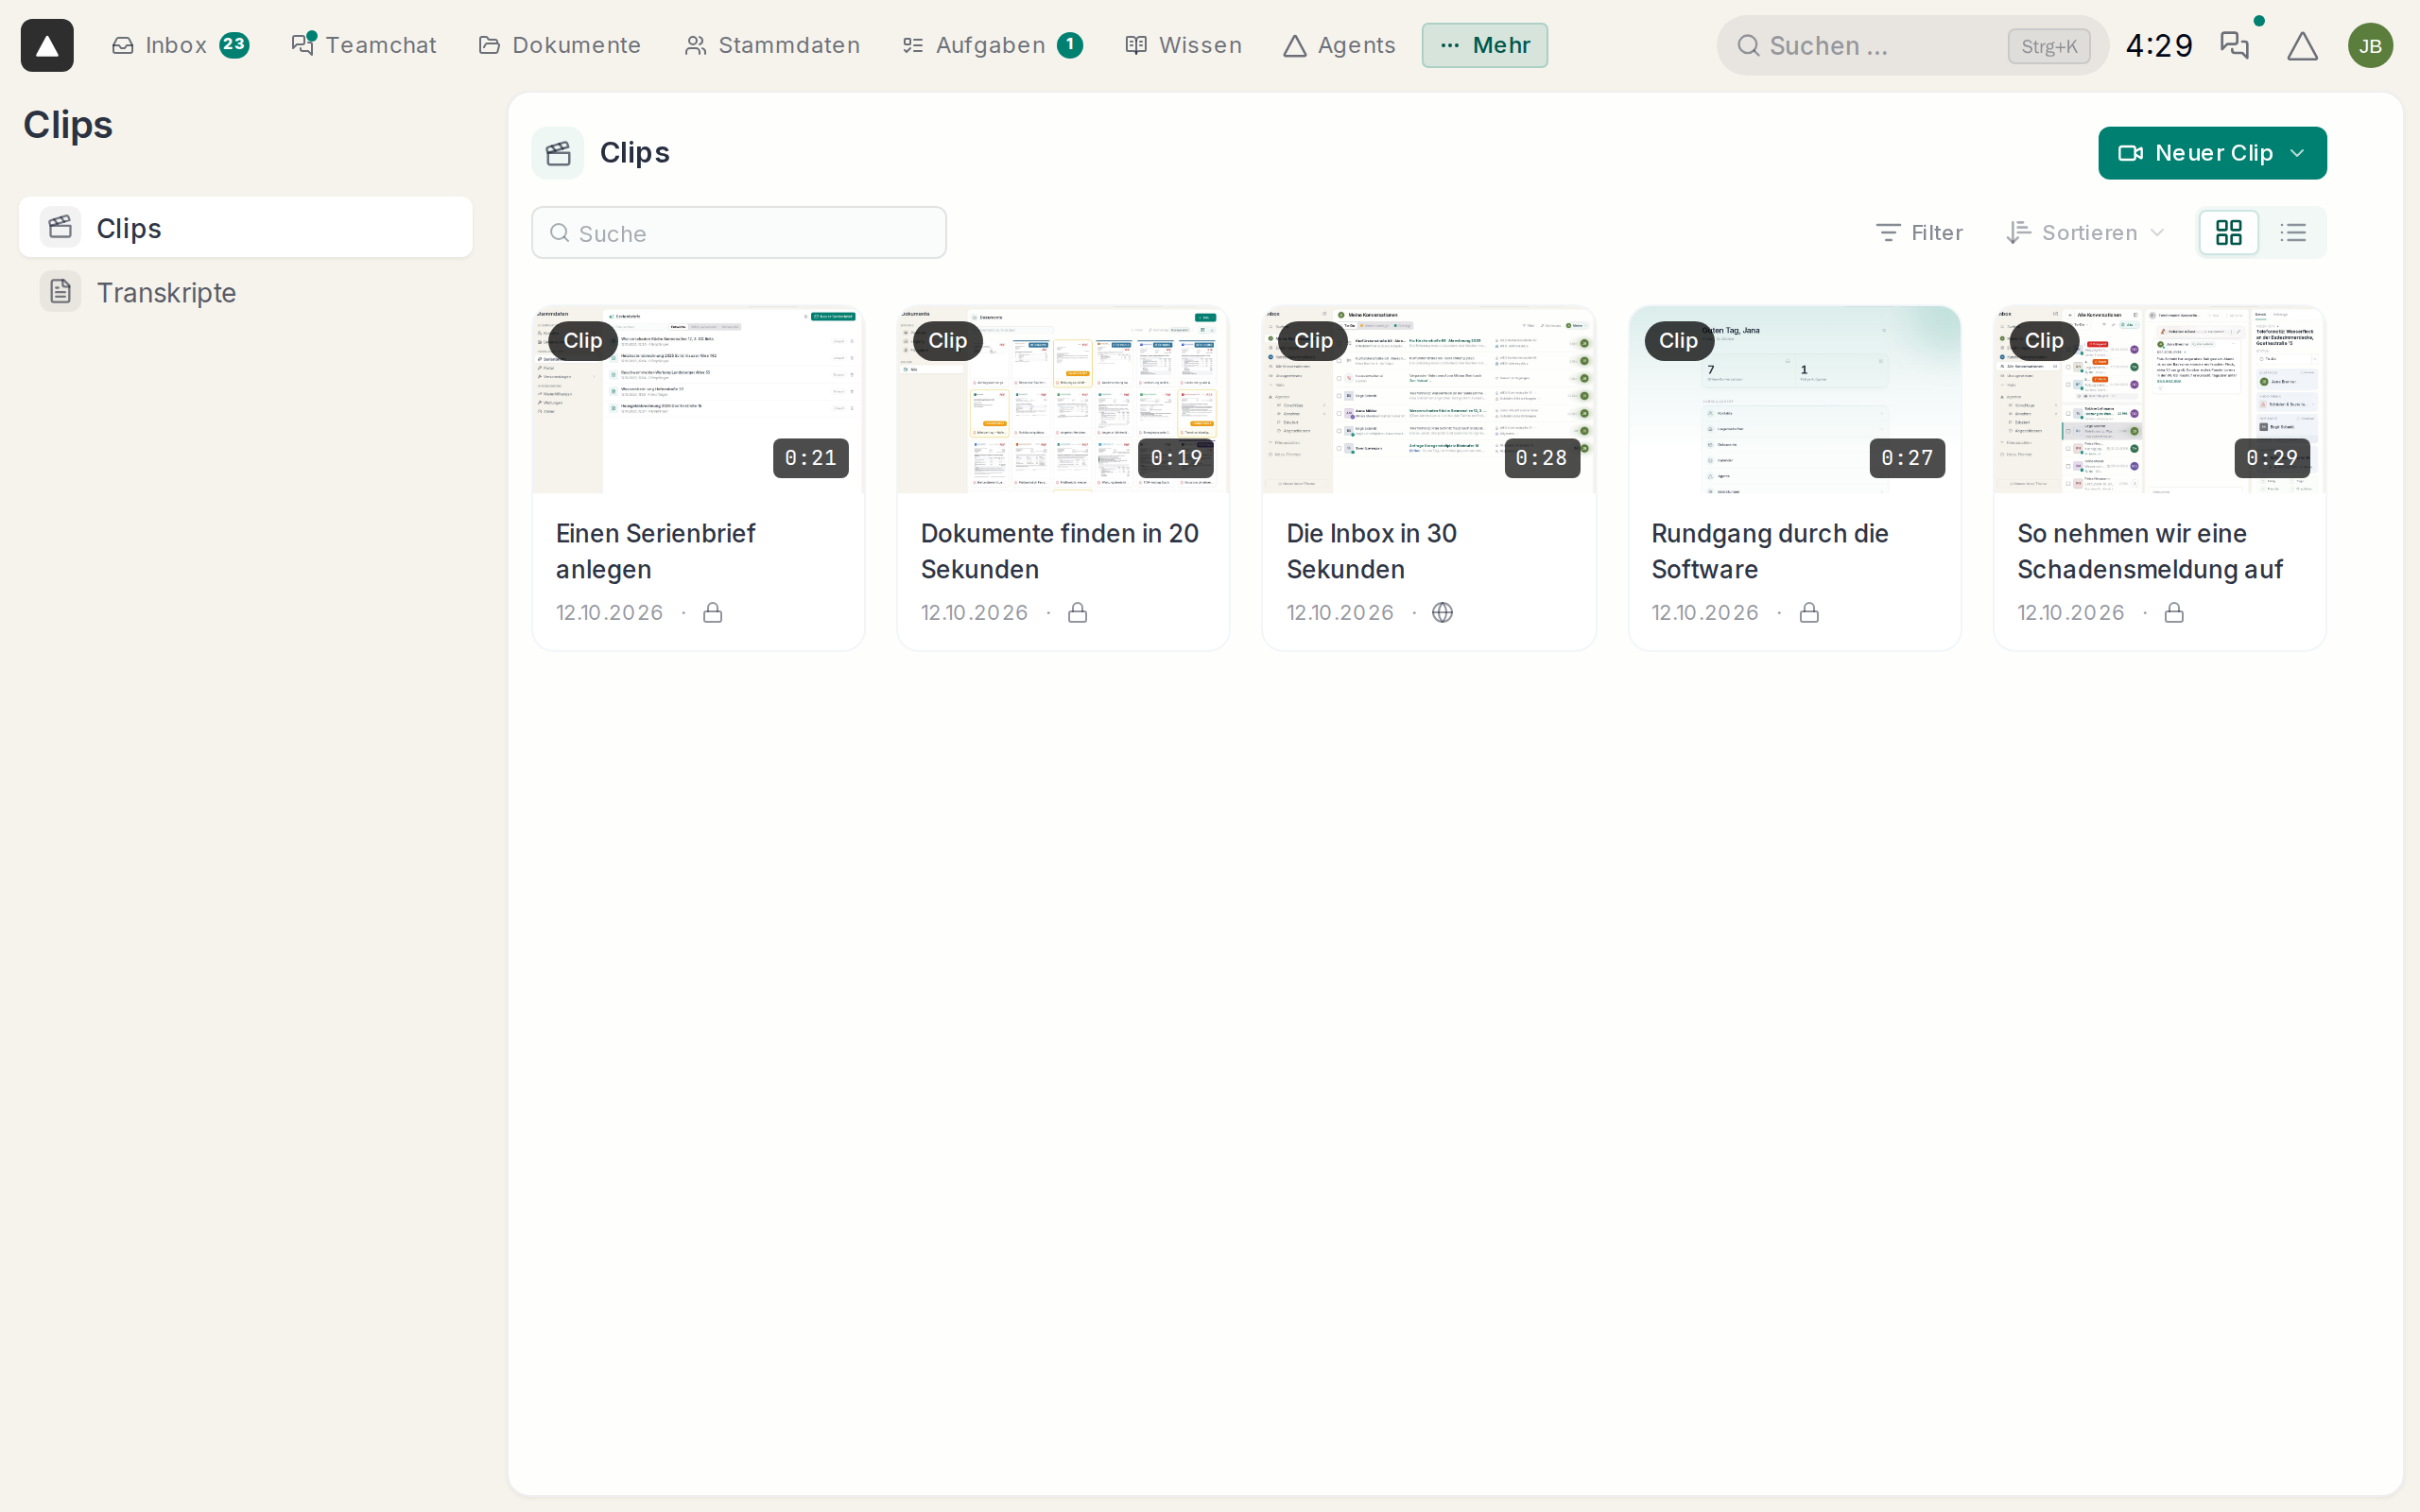Click the lock icon on Rundgang durch die Software
Screen dimensions: 2420x1512
(x=1809, y=612)
